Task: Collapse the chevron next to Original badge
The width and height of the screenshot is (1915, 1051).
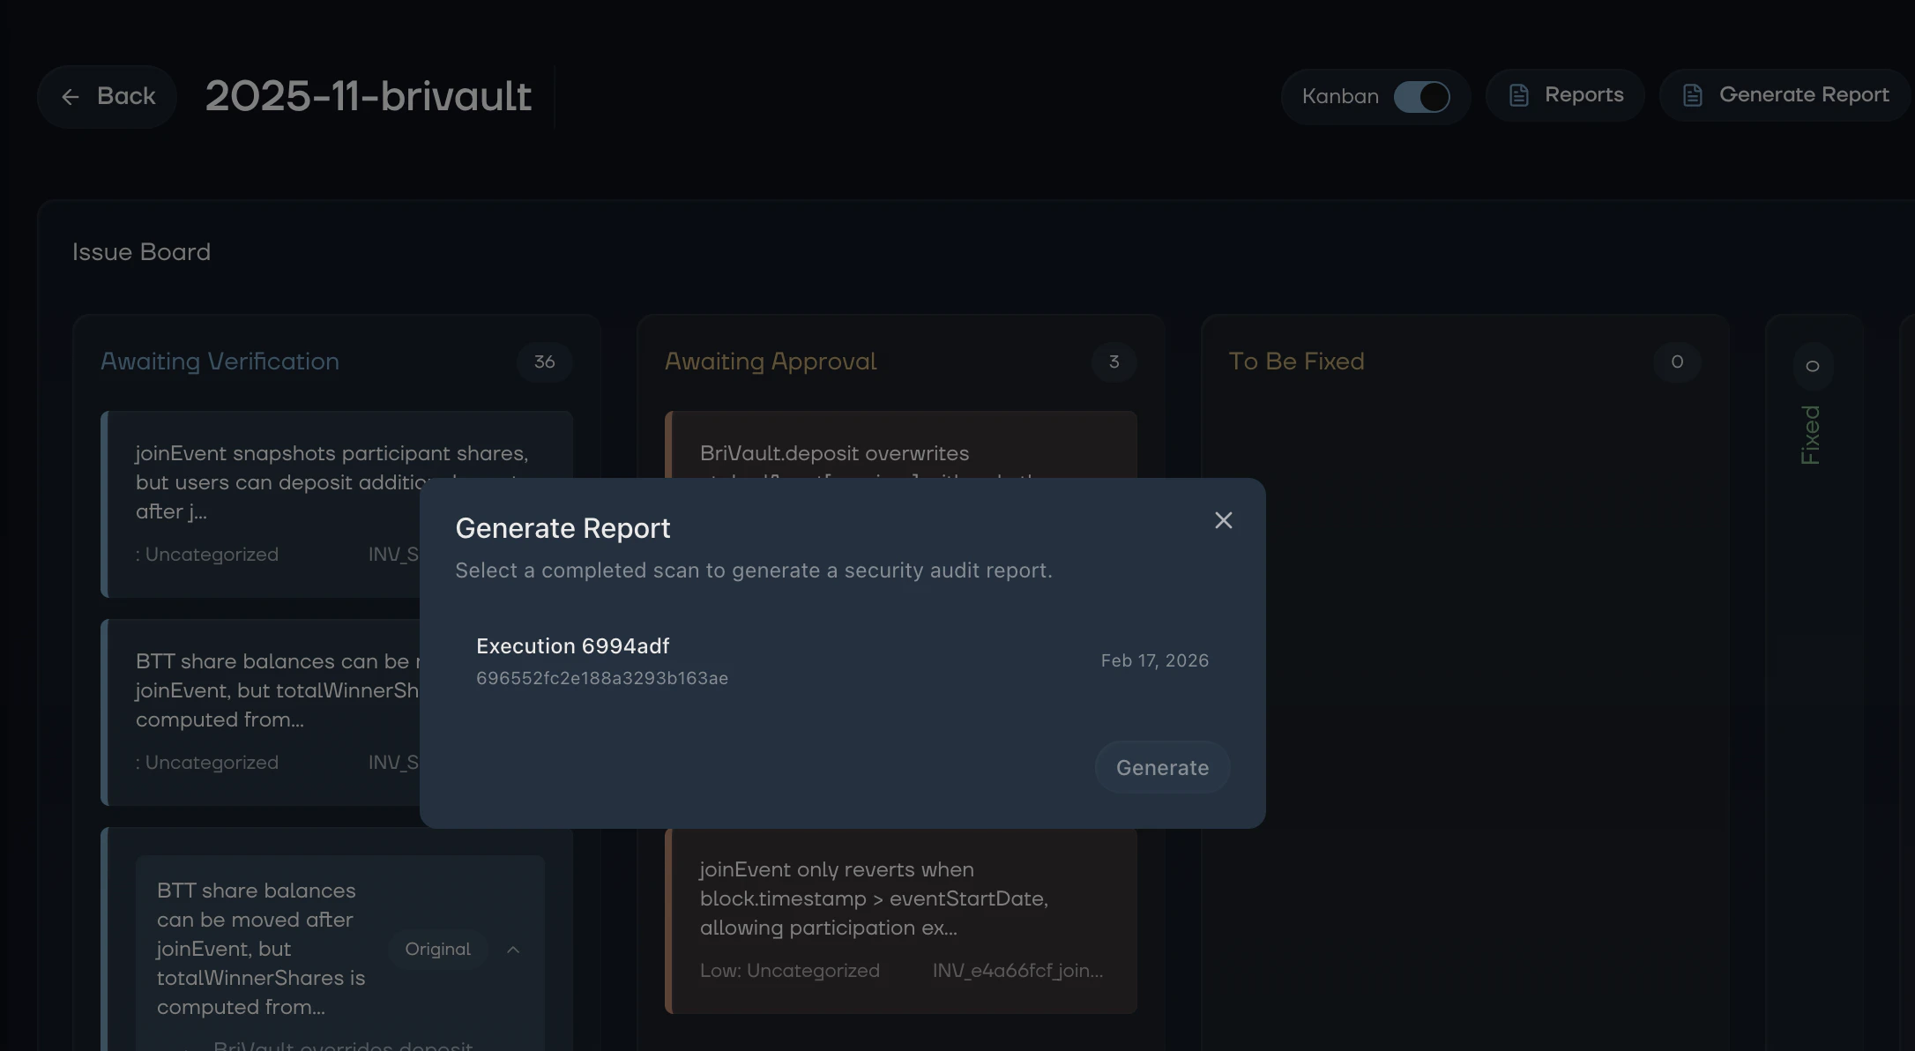Action: click(513, 950)
